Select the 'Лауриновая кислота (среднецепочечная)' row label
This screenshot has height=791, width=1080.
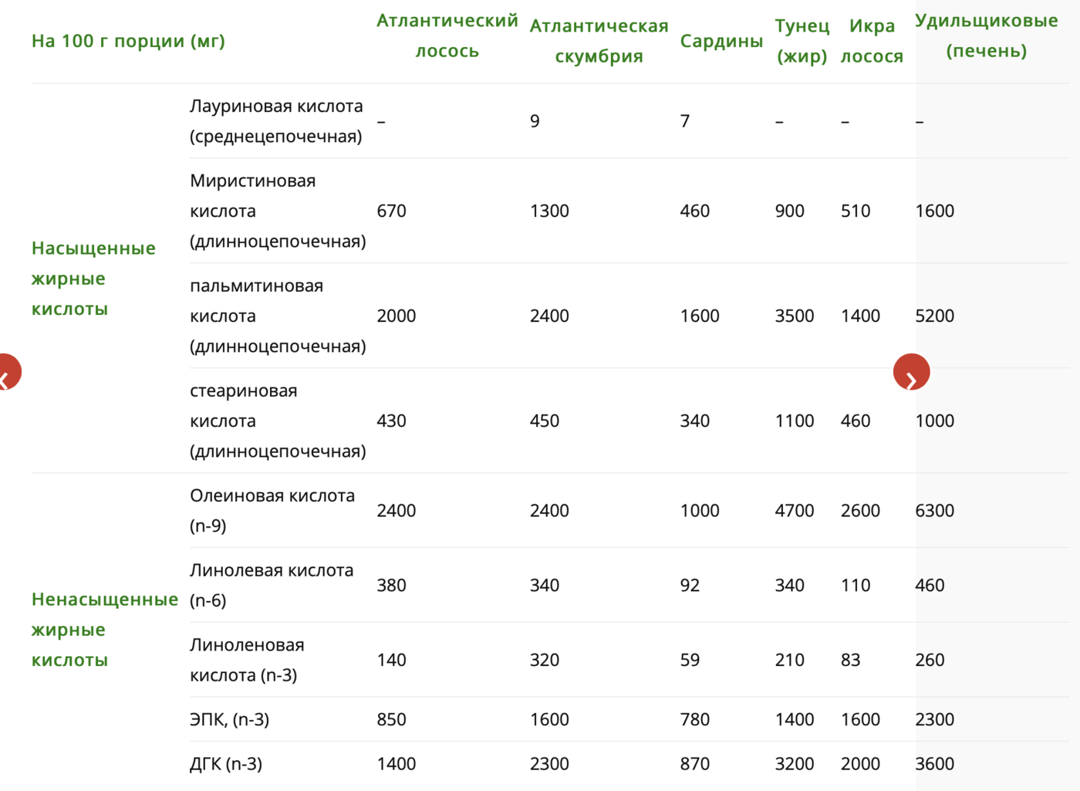[x=276, y=121]
